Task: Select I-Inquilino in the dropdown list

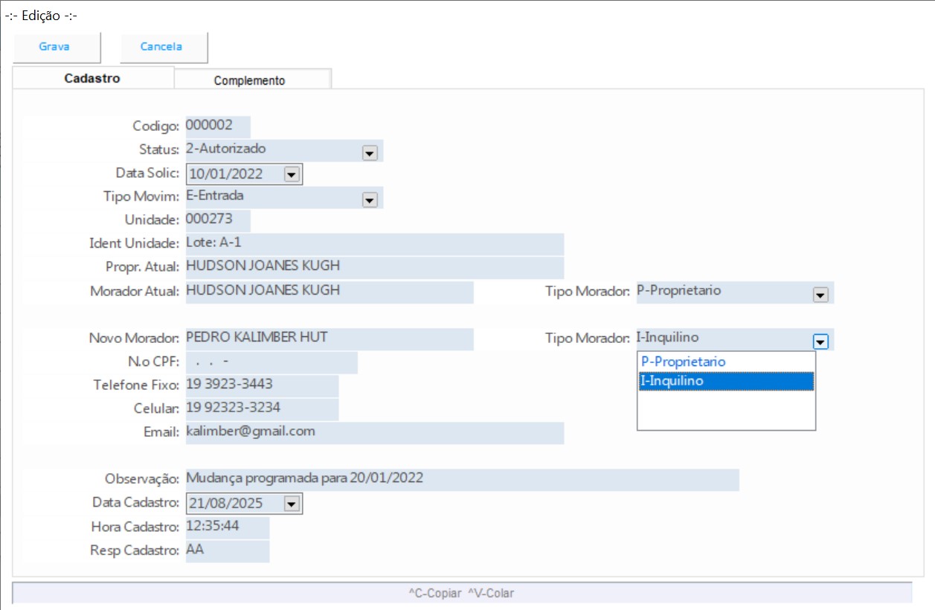Action: pyautogui.click(x=725, y=381)
